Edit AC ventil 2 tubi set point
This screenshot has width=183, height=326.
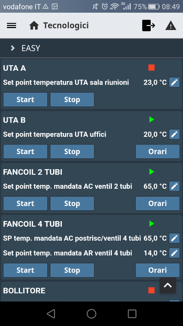[x=174, y=186]
